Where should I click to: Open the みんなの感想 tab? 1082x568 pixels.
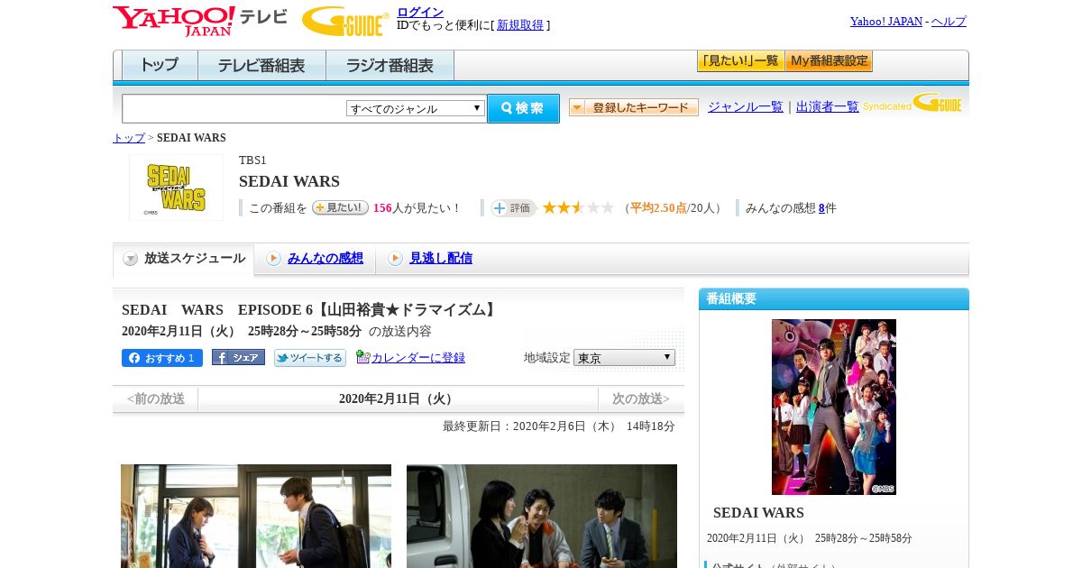[x=326, y=259]
